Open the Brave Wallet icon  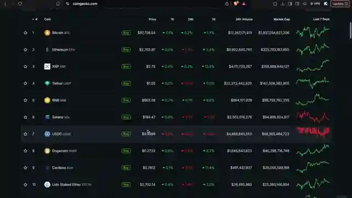point(297,4)
